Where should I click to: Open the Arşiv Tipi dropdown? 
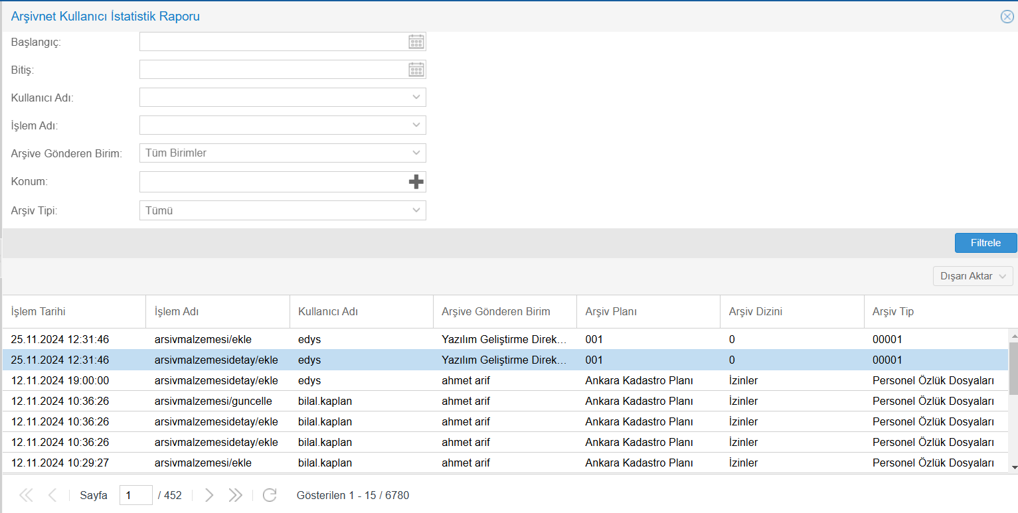click(416, 211)
